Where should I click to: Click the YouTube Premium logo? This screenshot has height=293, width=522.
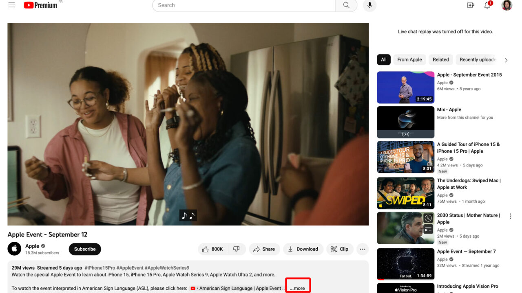41,5
